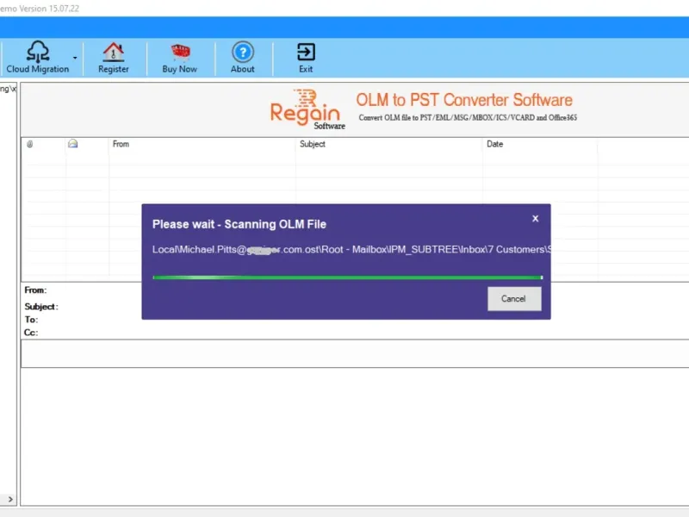This screenshot has width=689, height=517.
Task: Click the Please wait - Scanning OLM File heading
Action: 239,224
